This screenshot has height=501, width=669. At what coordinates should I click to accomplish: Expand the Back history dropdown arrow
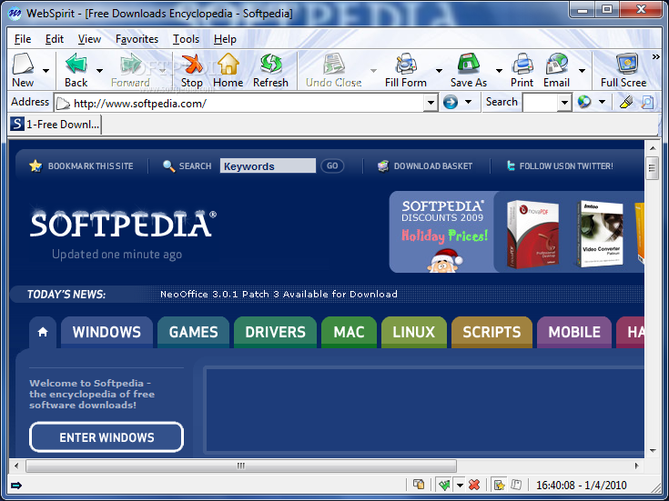(x=99, y=71)
